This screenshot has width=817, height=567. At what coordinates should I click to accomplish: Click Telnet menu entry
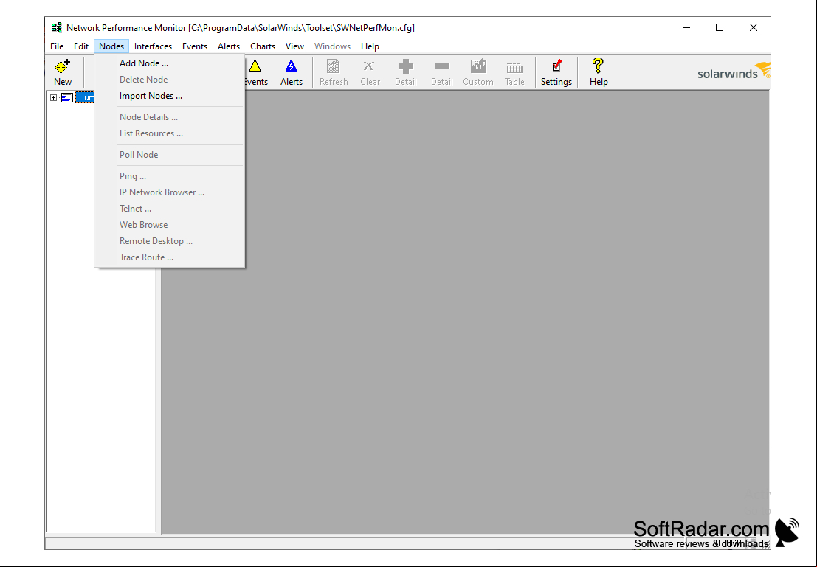click(169, 208)
